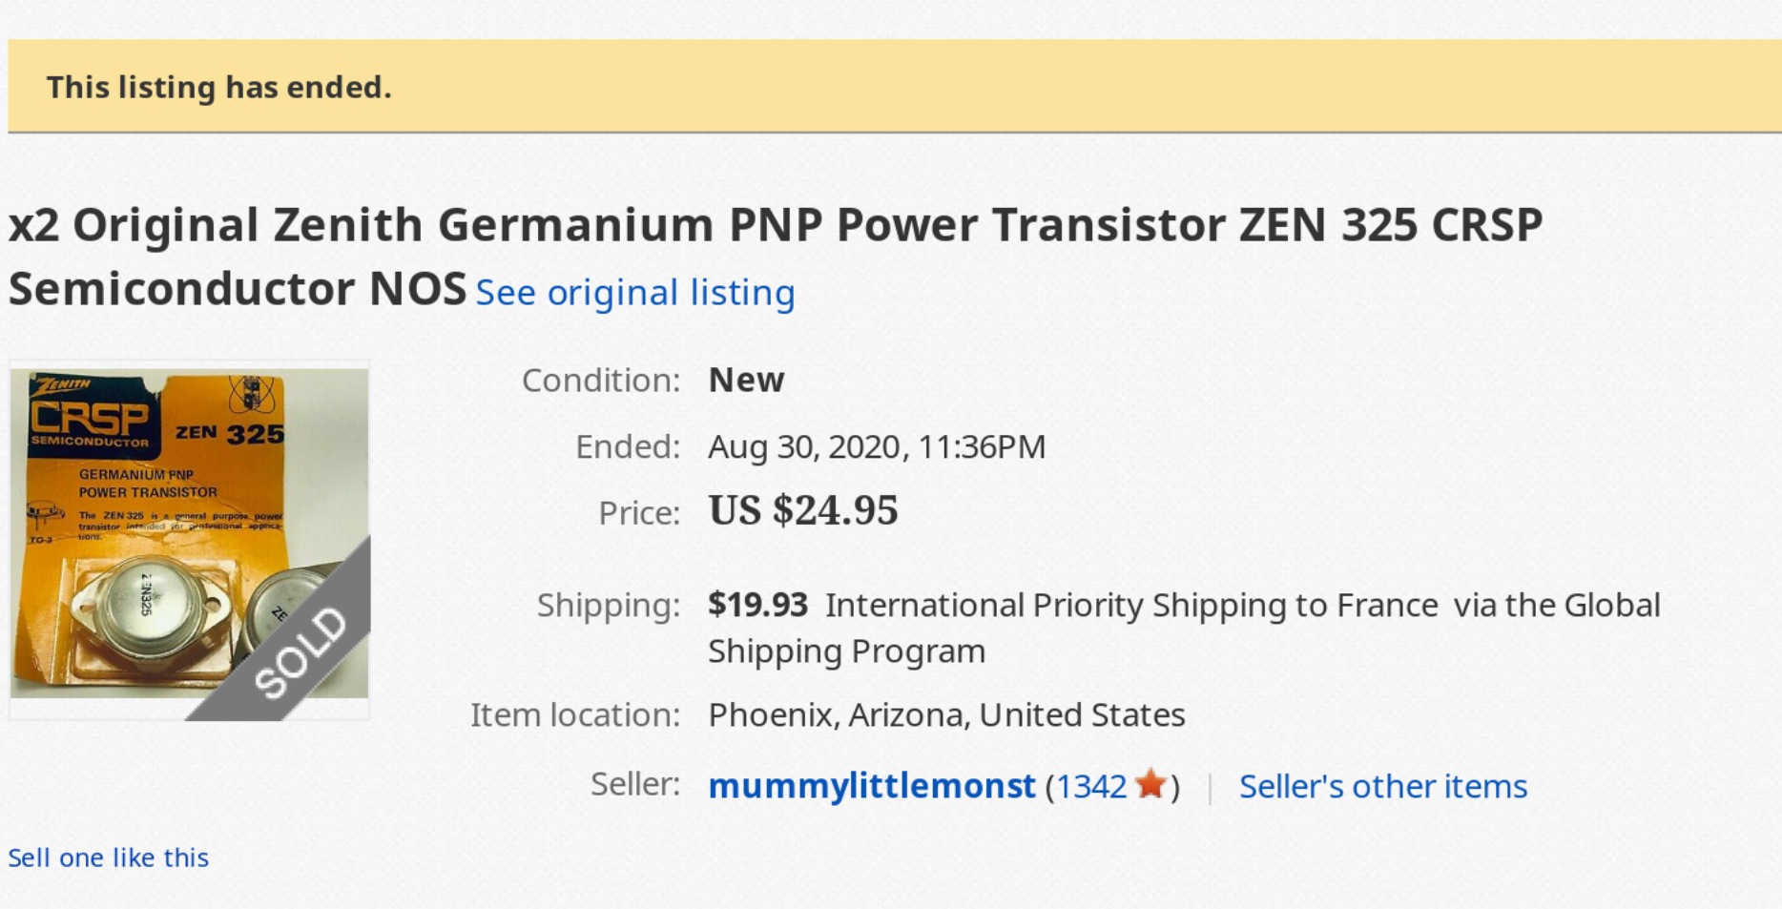Open the Zenith transistor product thumbnail

point(190,539)
